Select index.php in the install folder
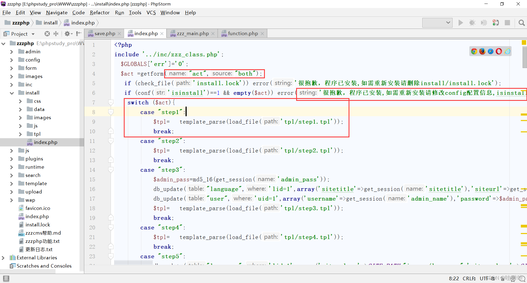The image size is (527, 283). 42,142
